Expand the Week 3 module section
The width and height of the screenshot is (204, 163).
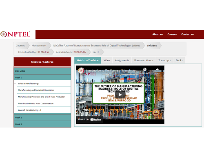pos(42,124)
